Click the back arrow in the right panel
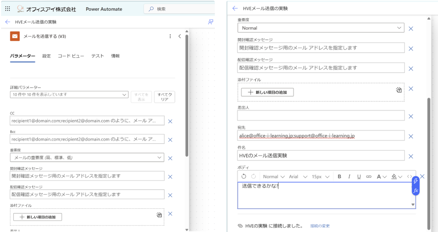 pos(235,8)
